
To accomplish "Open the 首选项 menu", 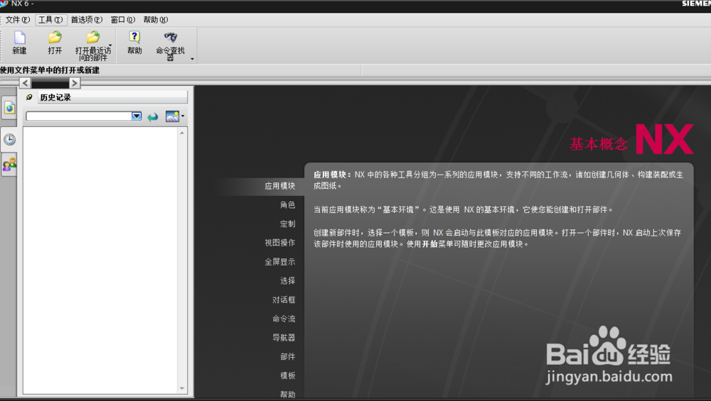I will (x=87, y=20).
